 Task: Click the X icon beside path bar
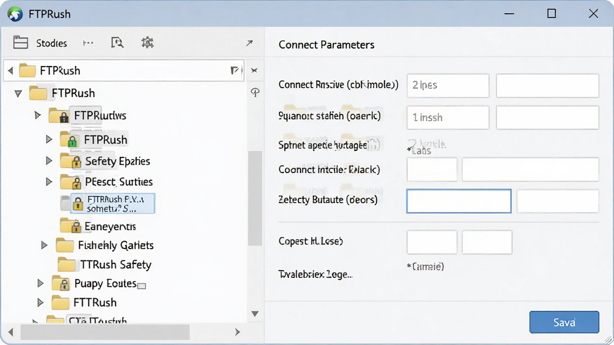pyautogui.click(x=254, y=71)
